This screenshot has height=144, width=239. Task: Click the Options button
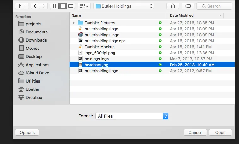[27, 132]
